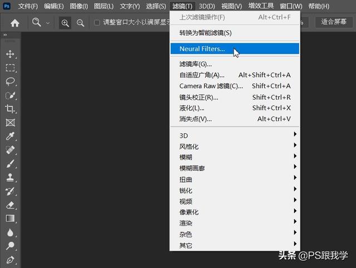Expand the 锐化 submenu

235,191
